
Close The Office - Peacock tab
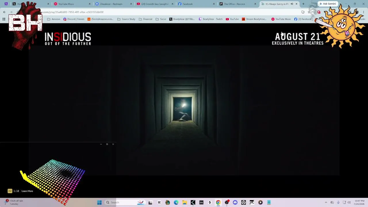point(255,4)
